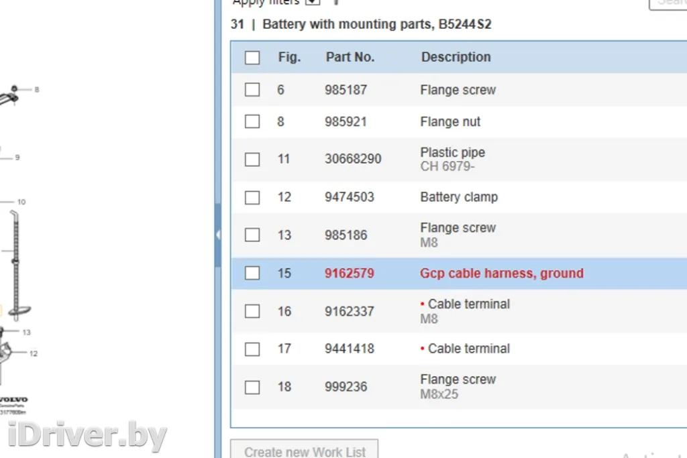The height and width of the screenshot is (458, 687).
Task: Click the battery clamp callout 12 in diagram
Action: tap(33, 353)
